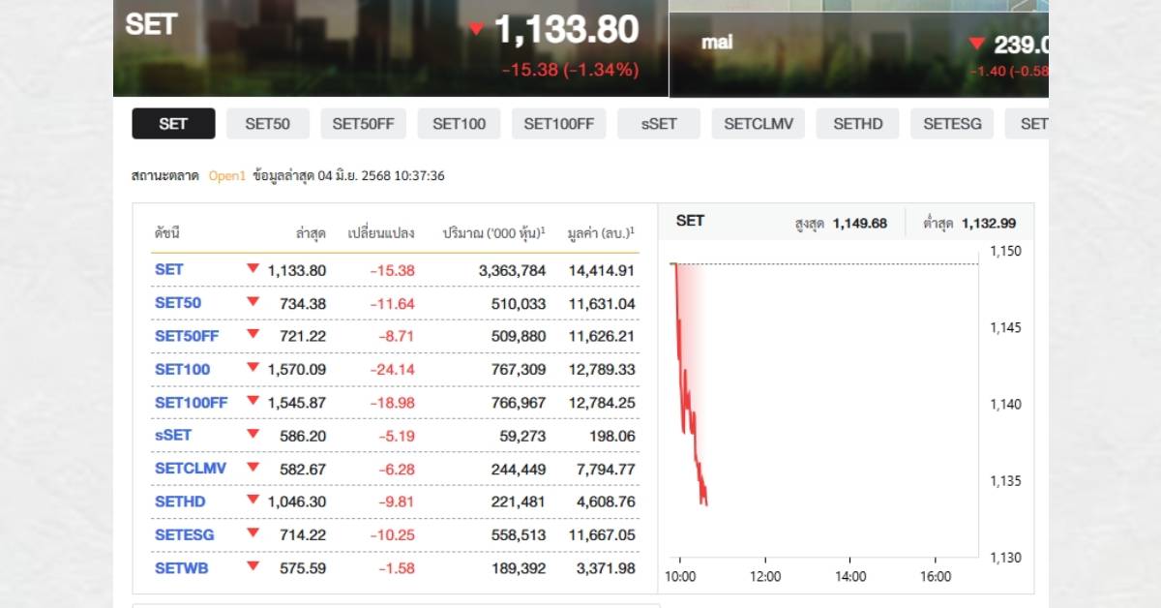Click the red triangle in mai banner
Screen dimensions: 1161x608
[976, 44]
